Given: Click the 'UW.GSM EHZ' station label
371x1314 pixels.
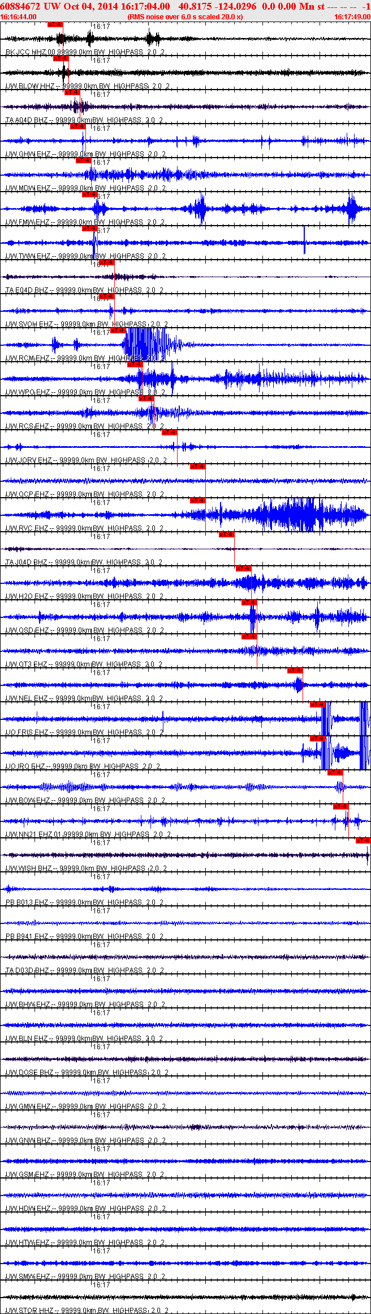Looking at the screenshot, I should click(27, 1175).
